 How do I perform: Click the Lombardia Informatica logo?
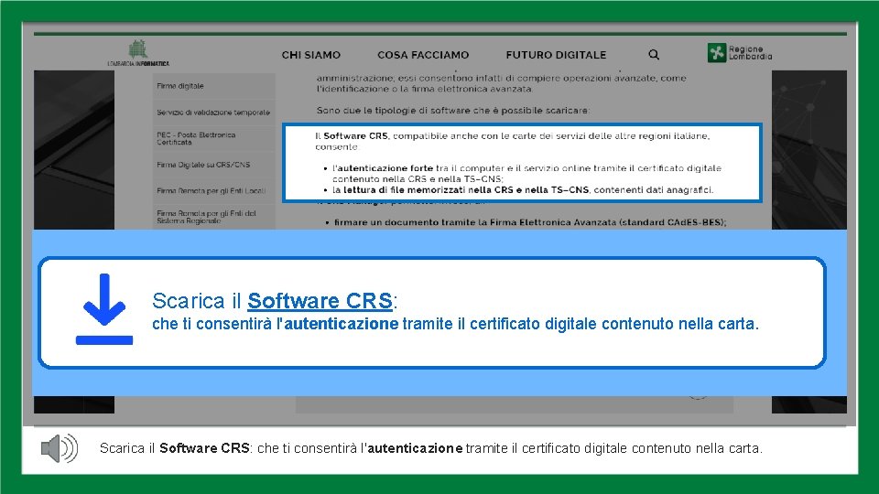138,53
